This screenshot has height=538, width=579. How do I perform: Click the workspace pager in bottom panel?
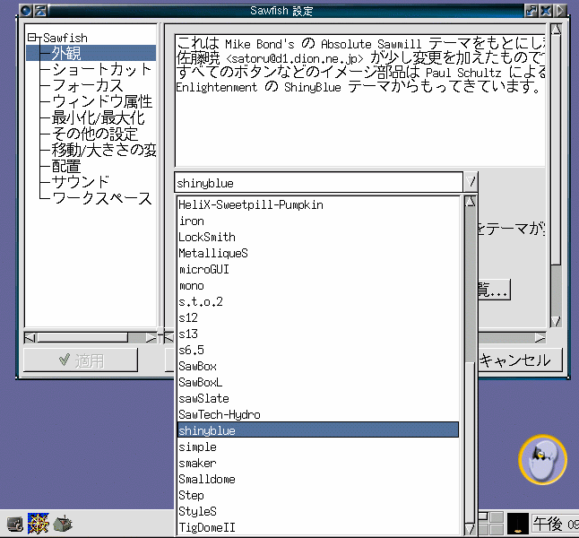491,523
